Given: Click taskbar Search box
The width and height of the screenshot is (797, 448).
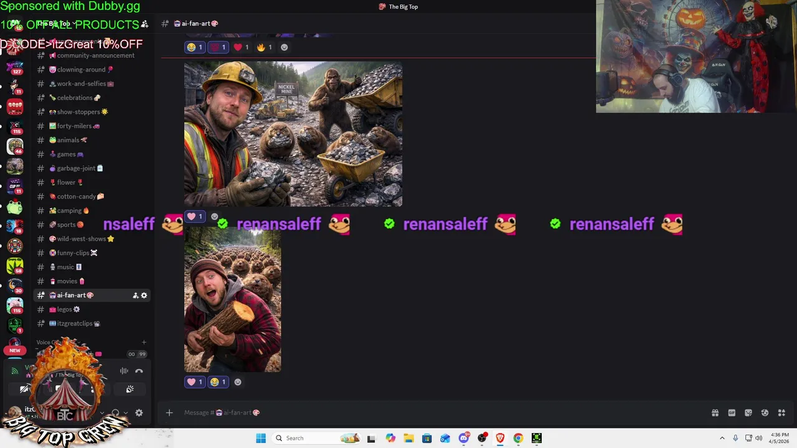Looking at the screenshot, I should coord(317,438).
